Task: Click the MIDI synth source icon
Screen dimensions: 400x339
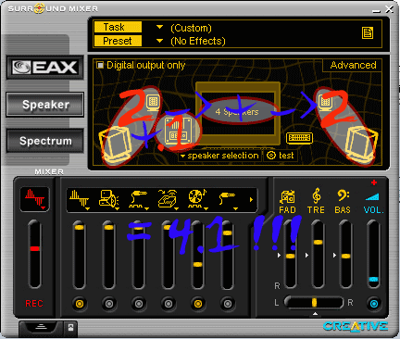Action: coord(108,198)
